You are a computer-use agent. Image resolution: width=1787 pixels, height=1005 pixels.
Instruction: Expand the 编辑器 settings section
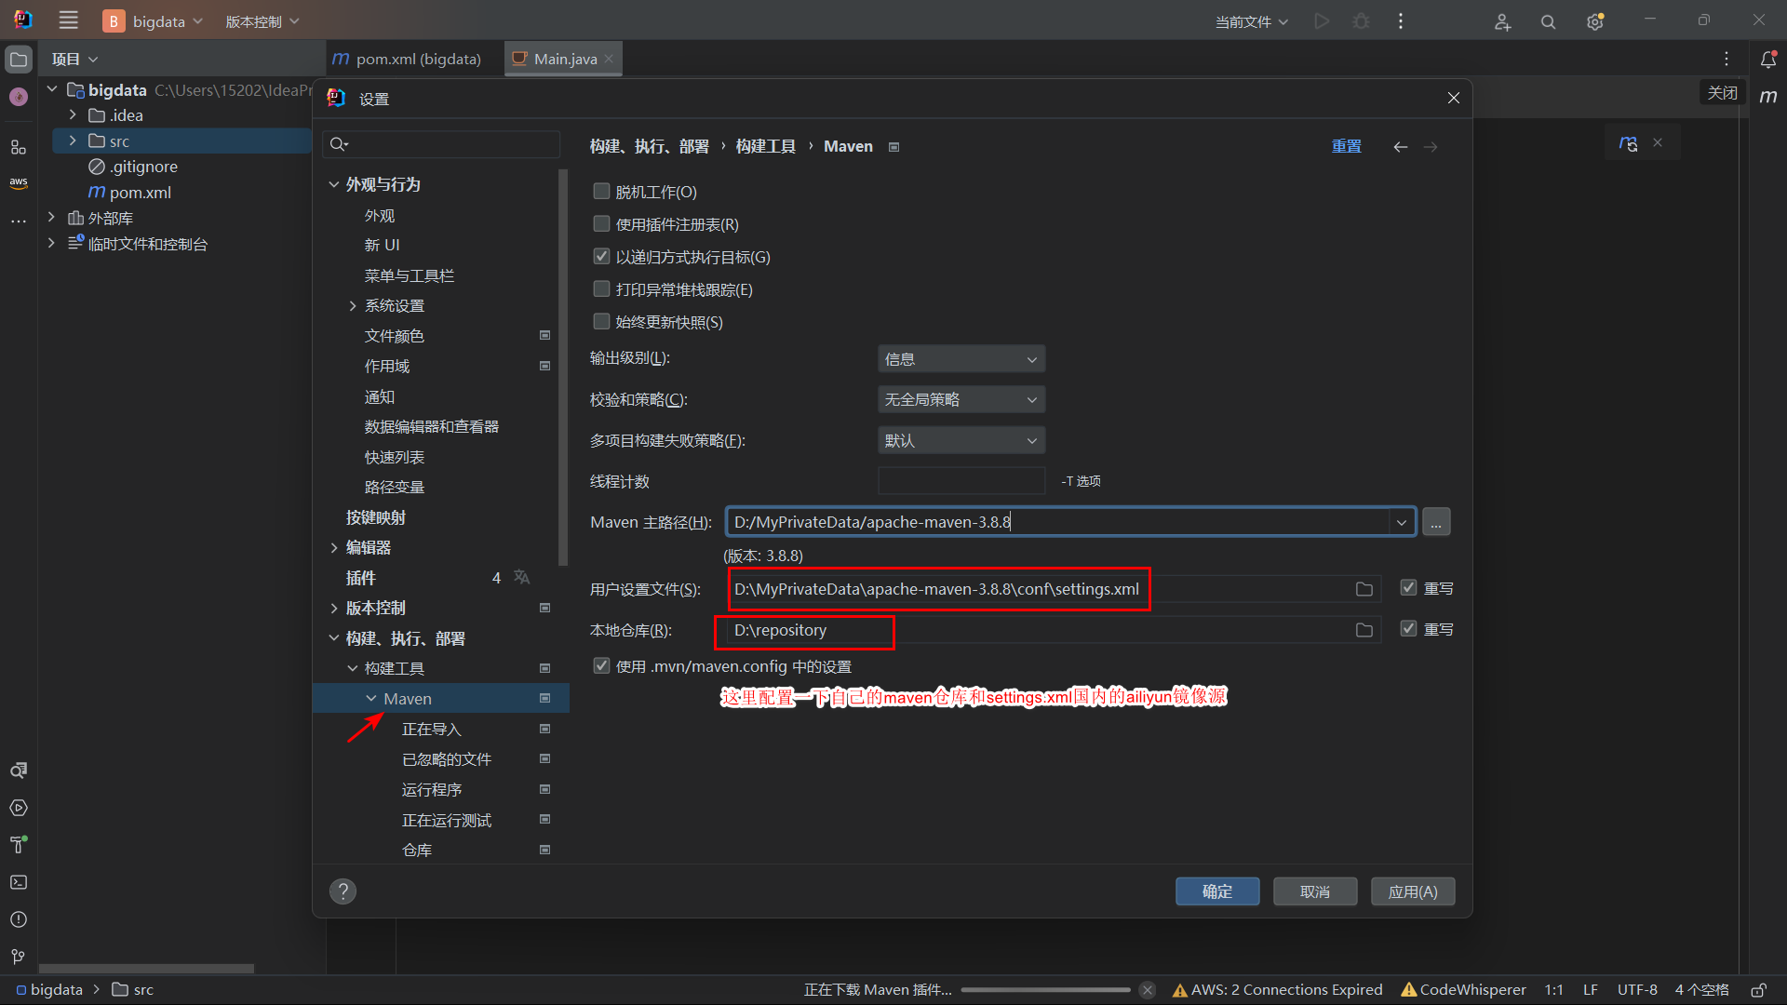[334, 548]
